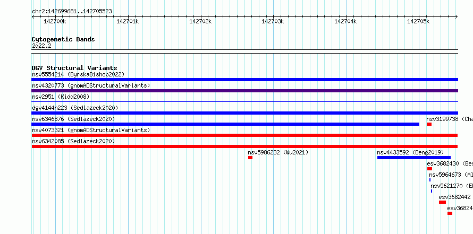
Task: Open the nsv2951 (Kidd2008) variant label
Action: 61,97
